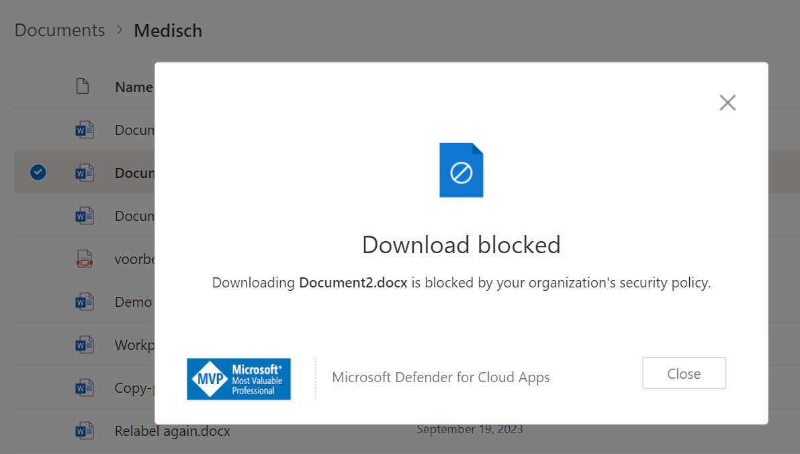This screenshot has width=800, height=454.
Task: Click the Microsoft MVP logo
Action: pos(238,379)
